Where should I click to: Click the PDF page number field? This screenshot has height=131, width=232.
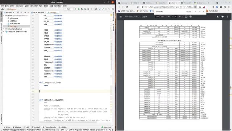point(157,17)
